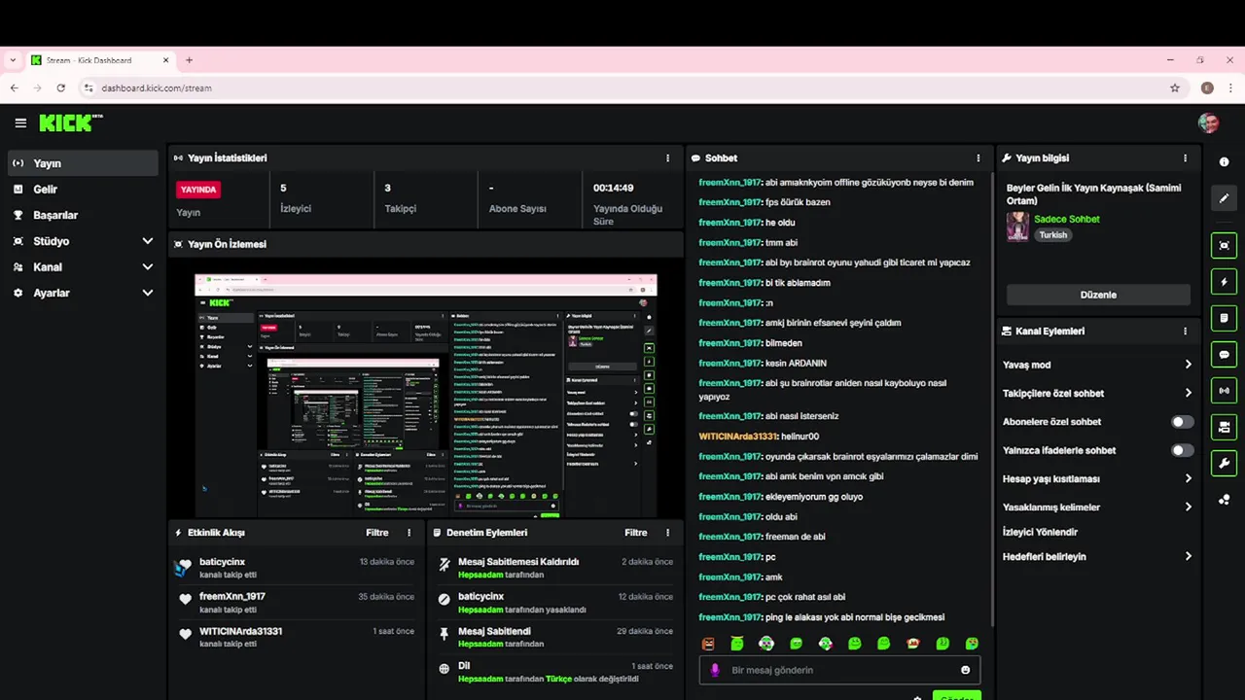Click the YAYINDA live badge

click(198, 190)
